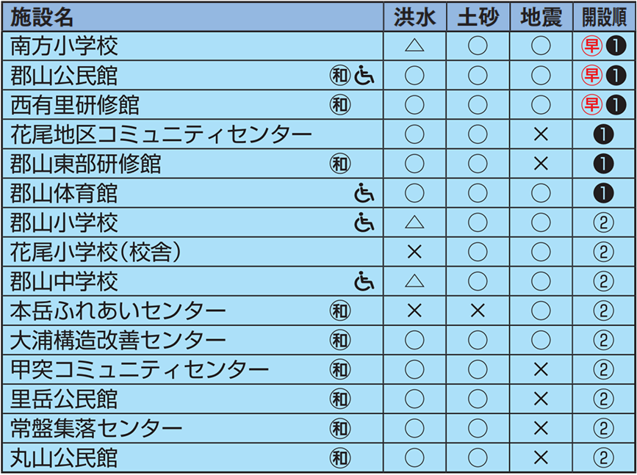Click the circle under 土砂 for 郡山小学校
This screenshot has width=637, height=475.
click(x=478, y=222)
